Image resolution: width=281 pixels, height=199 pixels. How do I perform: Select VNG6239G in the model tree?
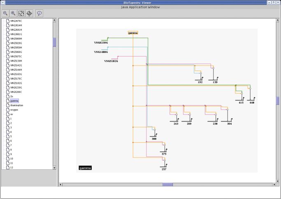[16, 87]
